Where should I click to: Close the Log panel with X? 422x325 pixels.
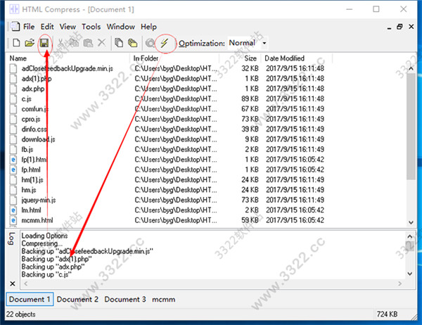coord(13,283)
